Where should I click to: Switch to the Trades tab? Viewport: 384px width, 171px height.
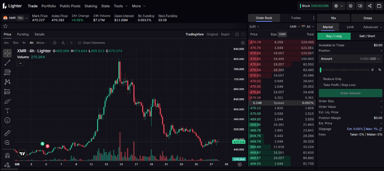click(x=296, y=18)
